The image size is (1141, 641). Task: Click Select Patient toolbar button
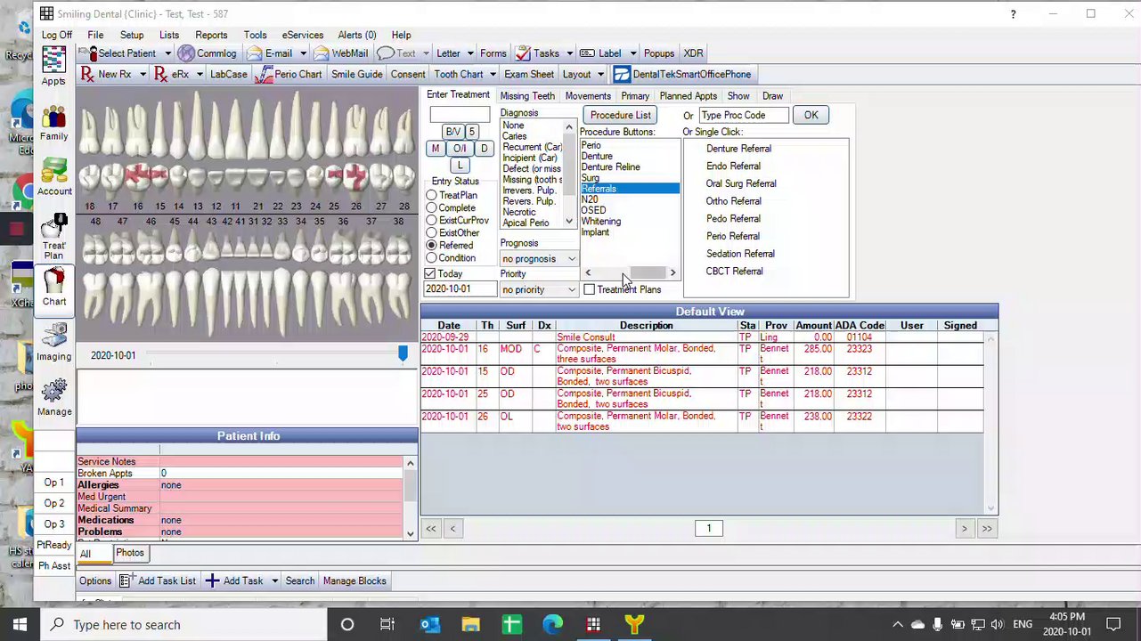click(x=119, y=53)
